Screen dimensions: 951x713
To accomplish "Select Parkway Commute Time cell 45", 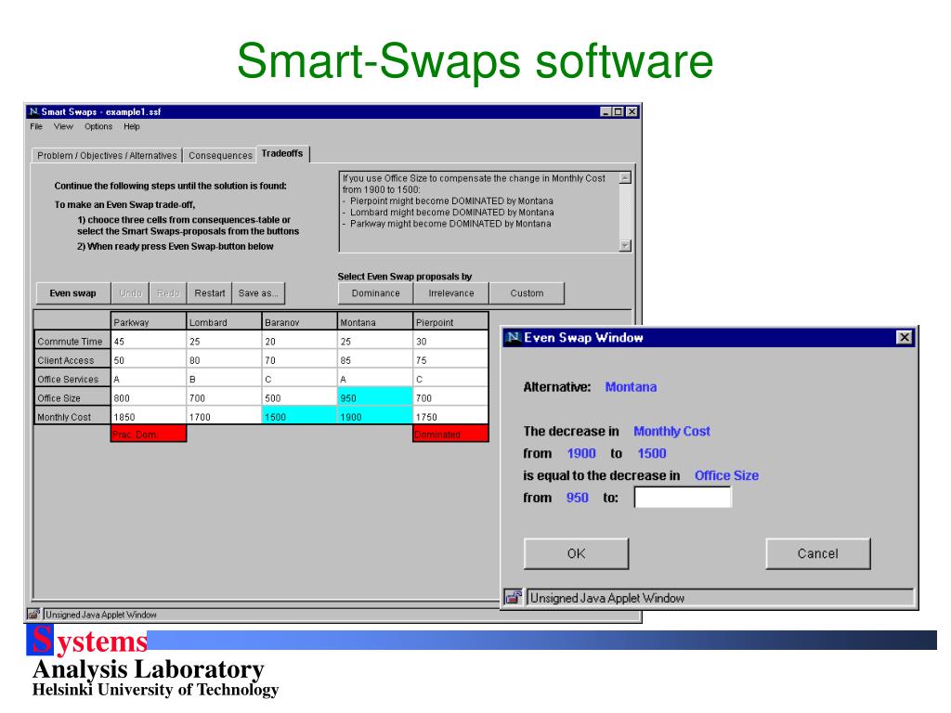I will click(x=149, y=342).
